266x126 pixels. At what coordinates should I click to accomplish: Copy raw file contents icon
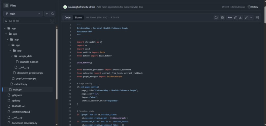coord(235,17)
